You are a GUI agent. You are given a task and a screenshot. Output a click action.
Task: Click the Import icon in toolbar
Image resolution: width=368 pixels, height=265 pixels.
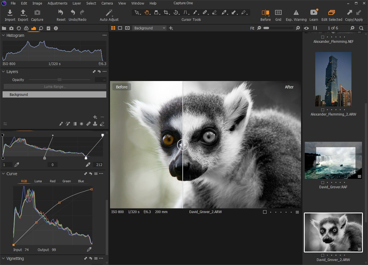(x=10, y=13)
